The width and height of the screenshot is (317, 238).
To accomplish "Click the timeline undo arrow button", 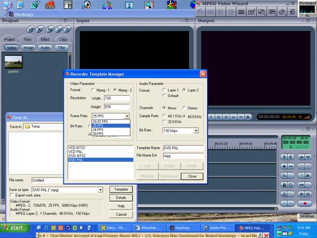I will coord(284,176).
